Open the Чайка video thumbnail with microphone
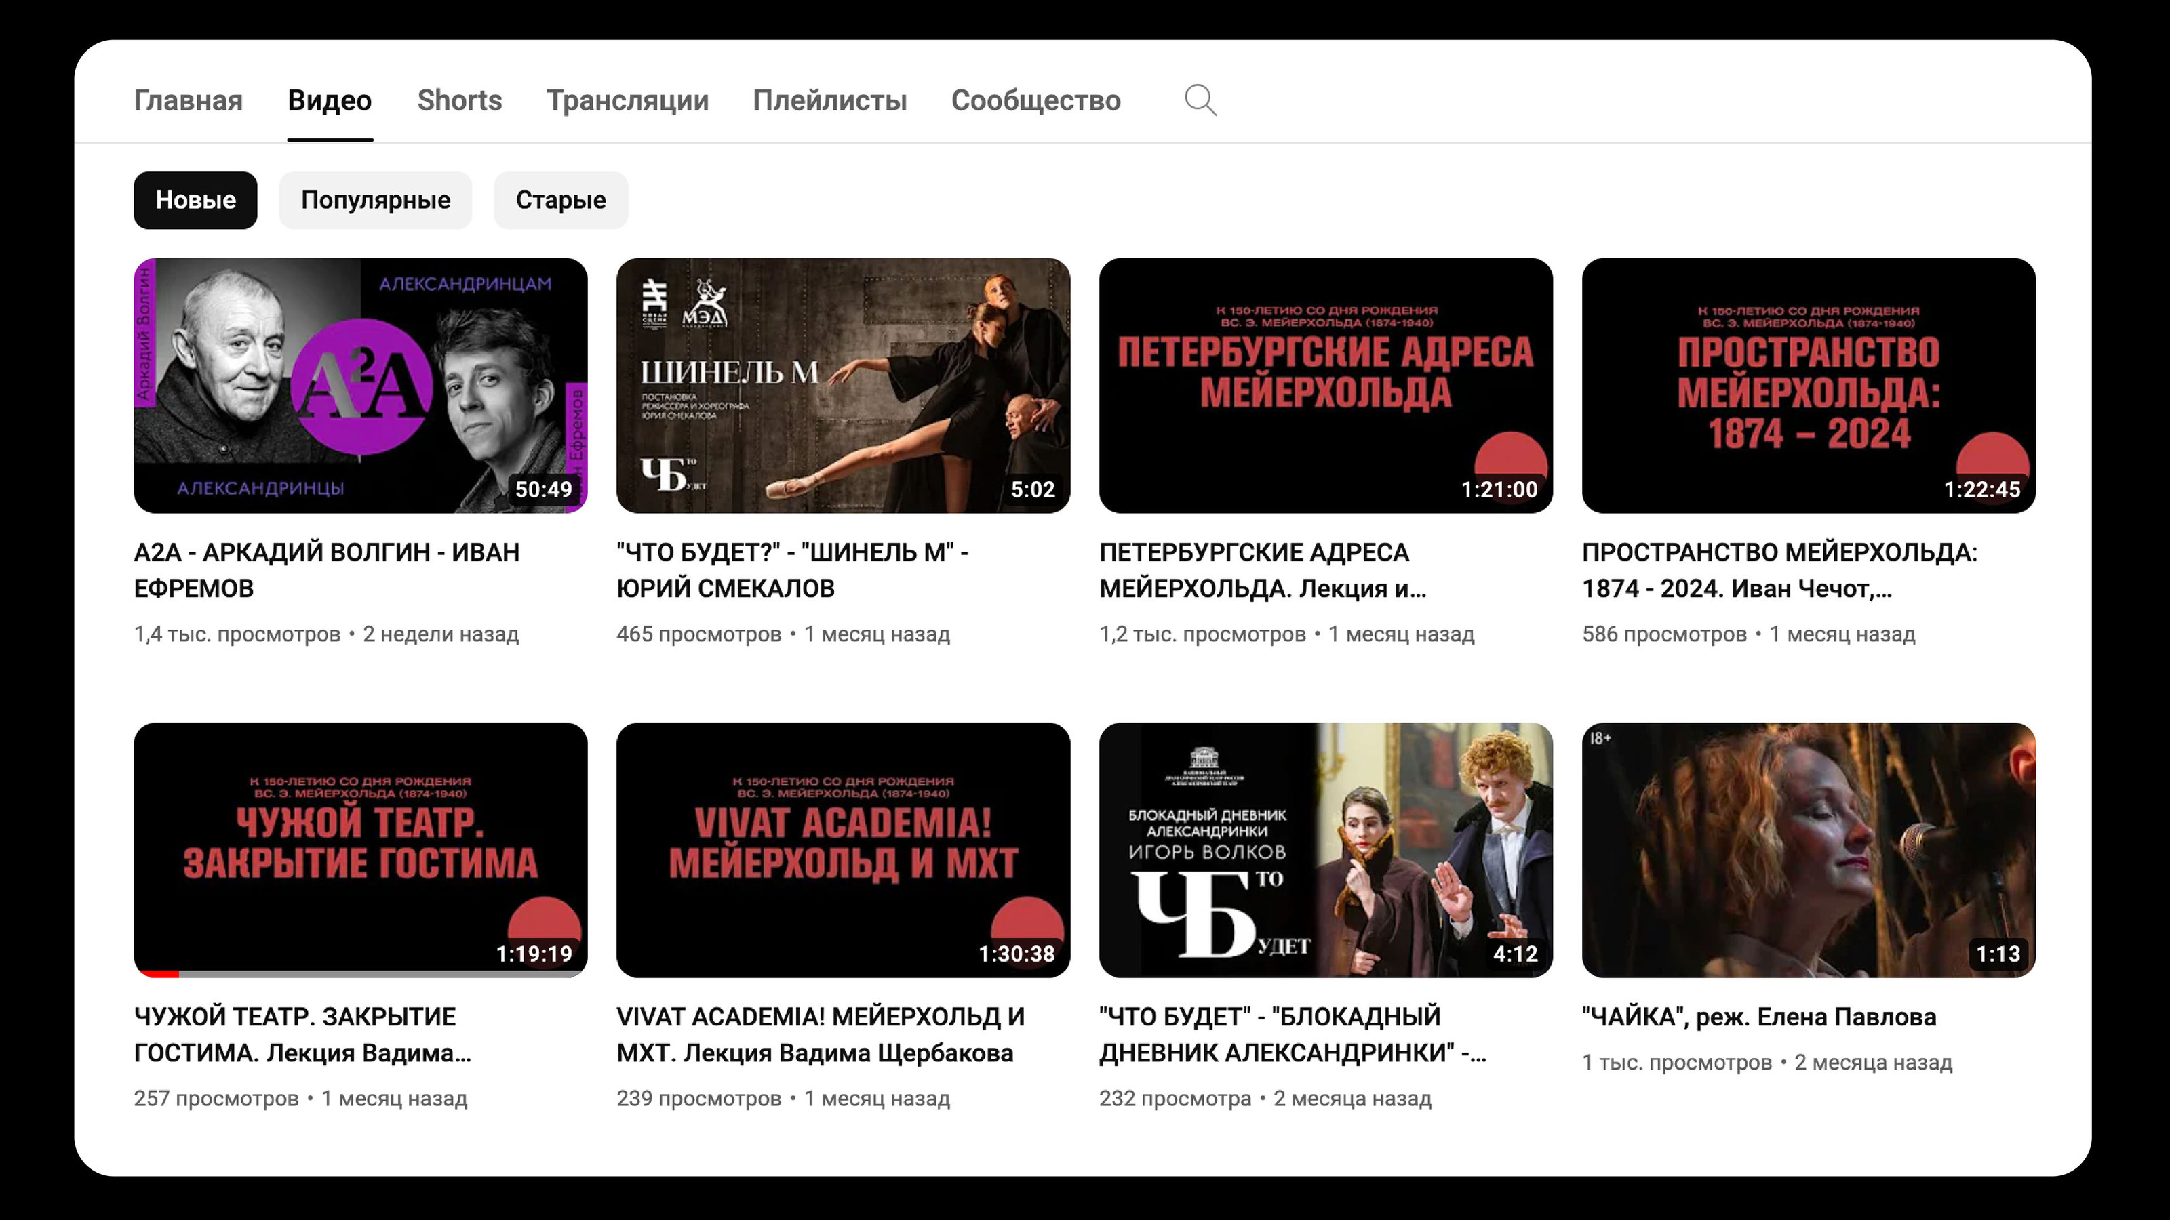Screen dimensions: 2170x1220 (1808, 849)
